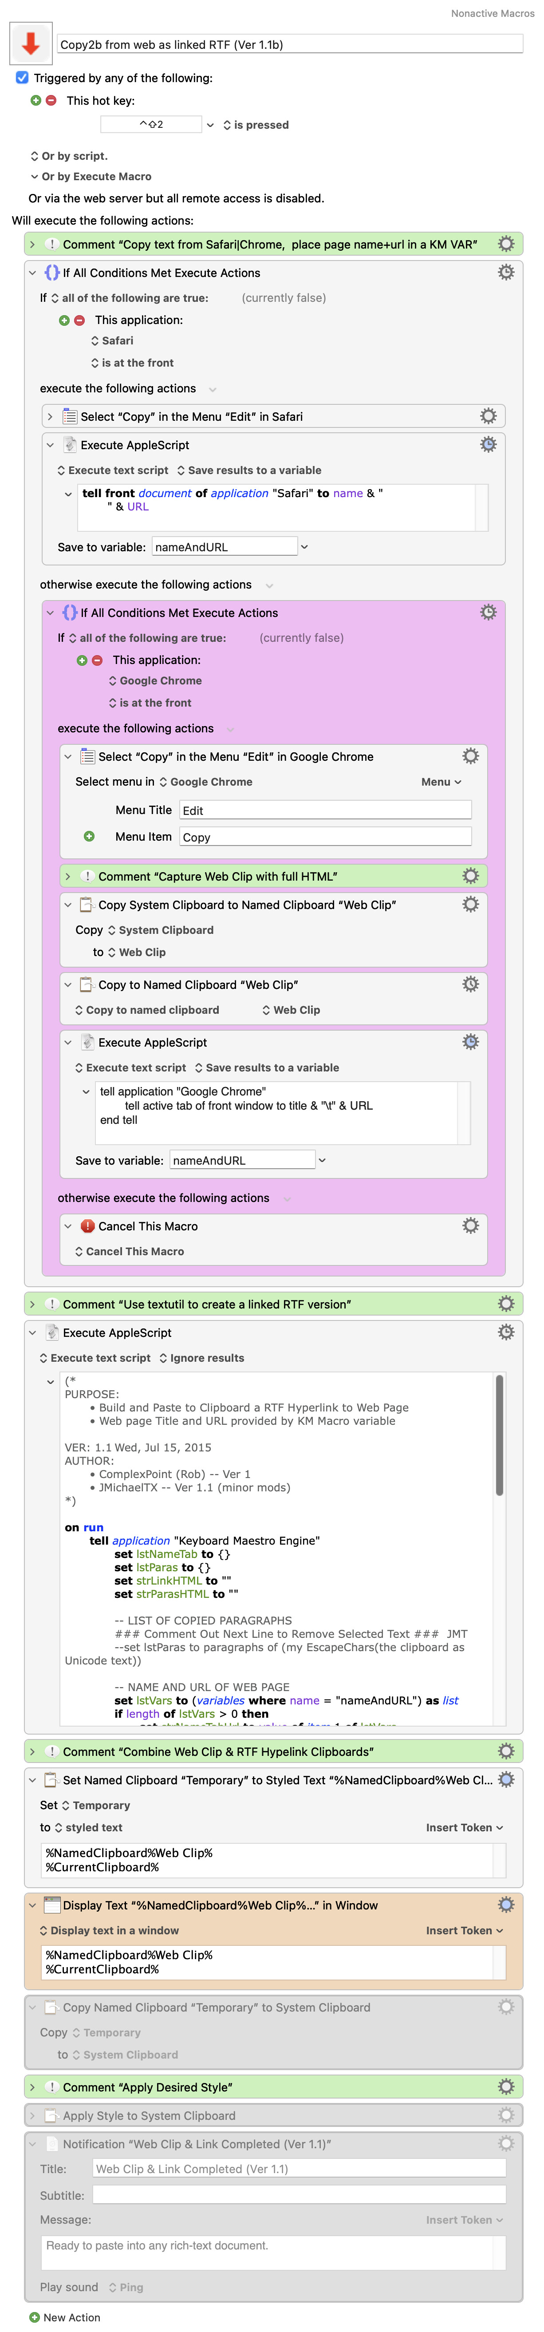
Task: Add a new trigger with green plus
Action: coord(36,100)
